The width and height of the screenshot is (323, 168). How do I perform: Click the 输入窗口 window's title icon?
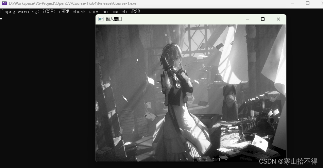click(x=101, y=19)
